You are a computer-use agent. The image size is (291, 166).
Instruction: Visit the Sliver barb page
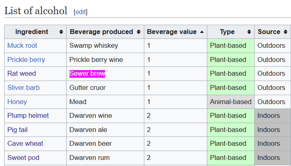pos(23,87)
